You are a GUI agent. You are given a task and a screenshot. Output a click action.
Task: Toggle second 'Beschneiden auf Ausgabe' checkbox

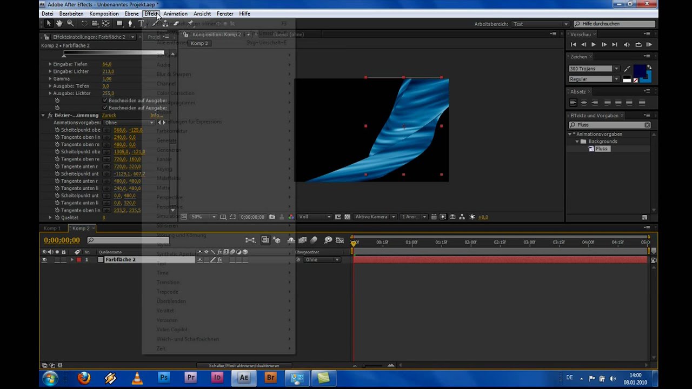point(105,108)
